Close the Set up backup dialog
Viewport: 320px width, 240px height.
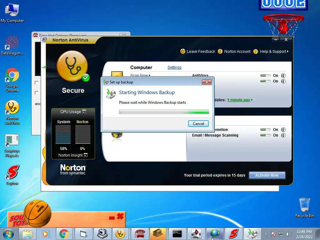tap(207, 82)
